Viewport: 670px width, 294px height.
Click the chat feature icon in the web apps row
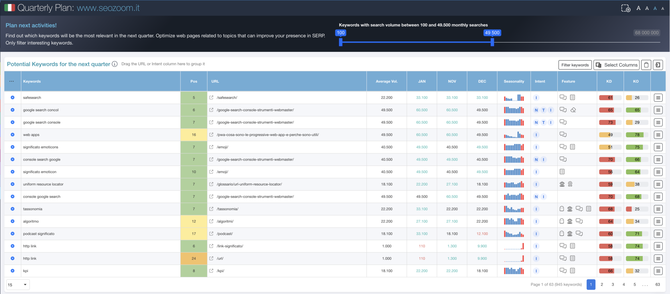[563, 135]
